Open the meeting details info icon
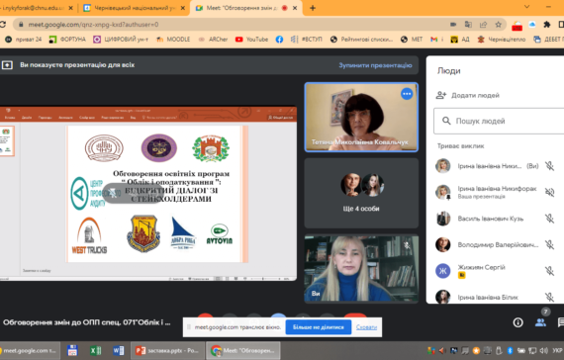Screen dimensions: 564x360 click(517, 322)
